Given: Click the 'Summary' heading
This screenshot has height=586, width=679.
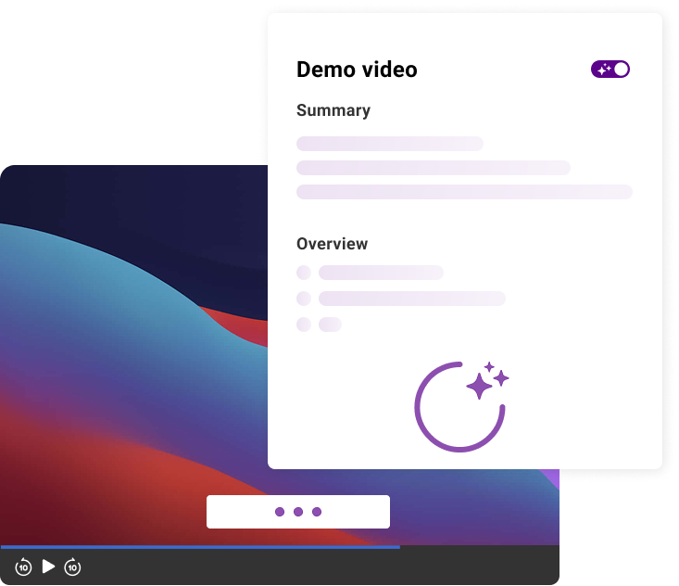Looking at the screenshot, I should point(333,110).
